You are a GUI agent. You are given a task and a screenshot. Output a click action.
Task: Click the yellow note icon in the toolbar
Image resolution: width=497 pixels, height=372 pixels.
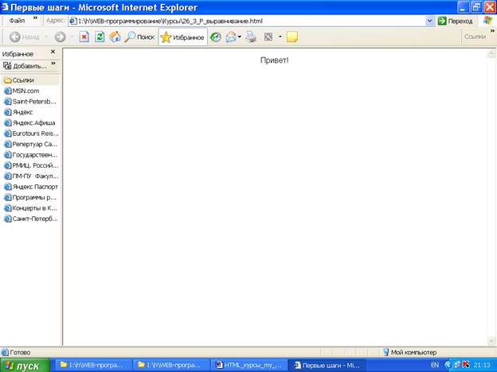(x=292, y=37)
